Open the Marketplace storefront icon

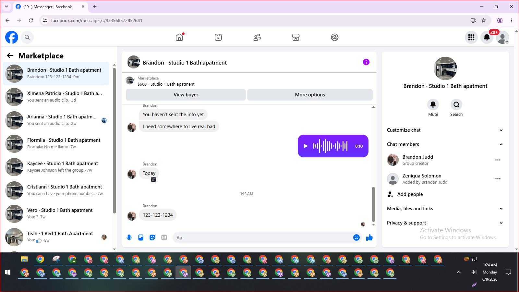[296, 37]
